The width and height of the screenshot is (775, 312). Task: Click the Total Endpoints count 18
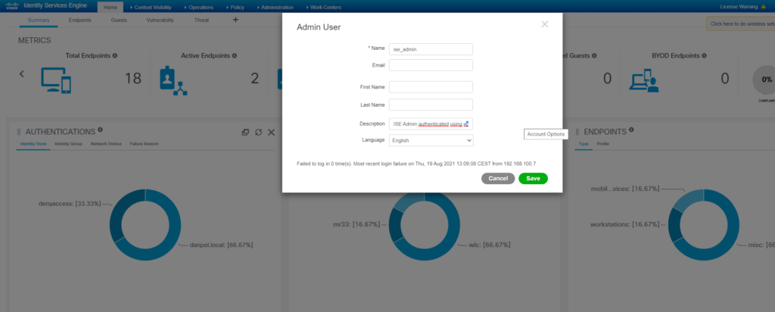tap(132, 79)
